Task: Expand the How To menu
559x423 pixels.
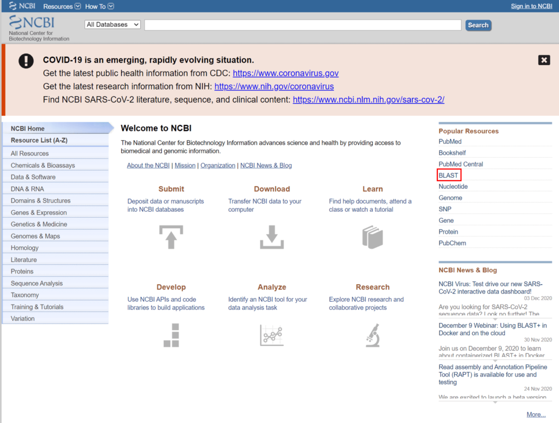Action: [x=99, y=7]
